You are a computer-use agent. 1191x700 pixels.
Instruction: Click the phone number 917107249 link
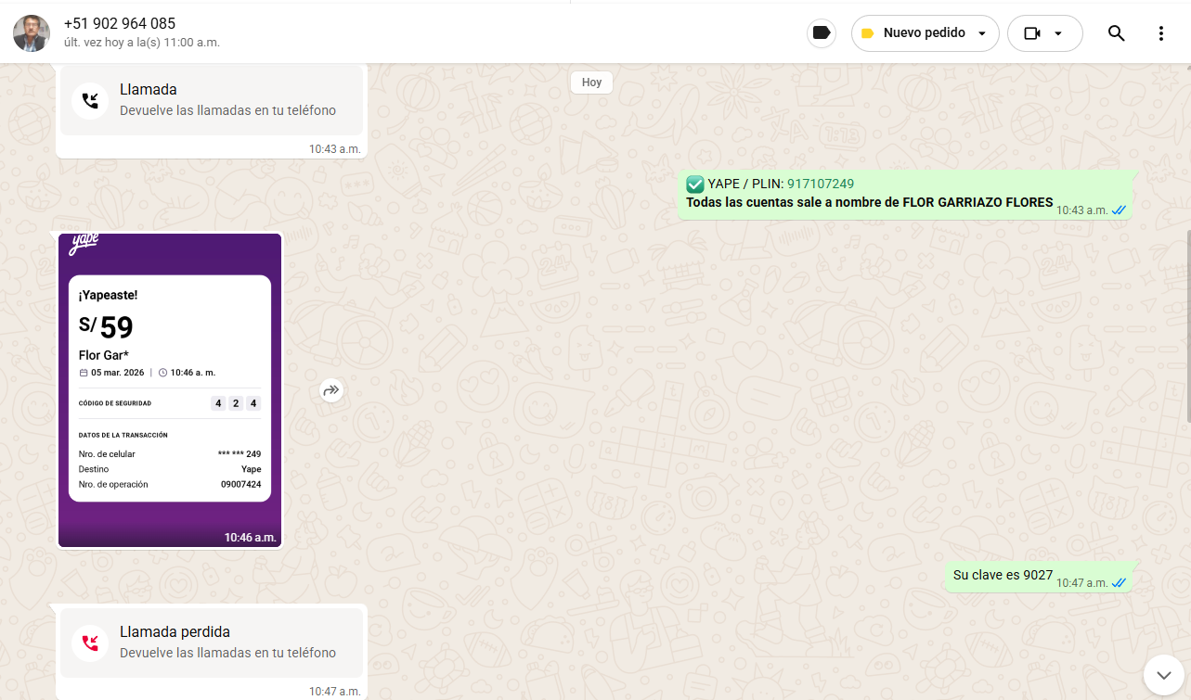[x=820, y=184]
